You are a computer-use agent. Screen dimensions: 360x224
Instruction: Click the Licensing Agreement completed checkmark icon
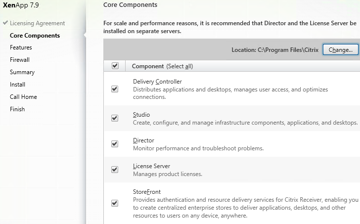click(5, 23)
